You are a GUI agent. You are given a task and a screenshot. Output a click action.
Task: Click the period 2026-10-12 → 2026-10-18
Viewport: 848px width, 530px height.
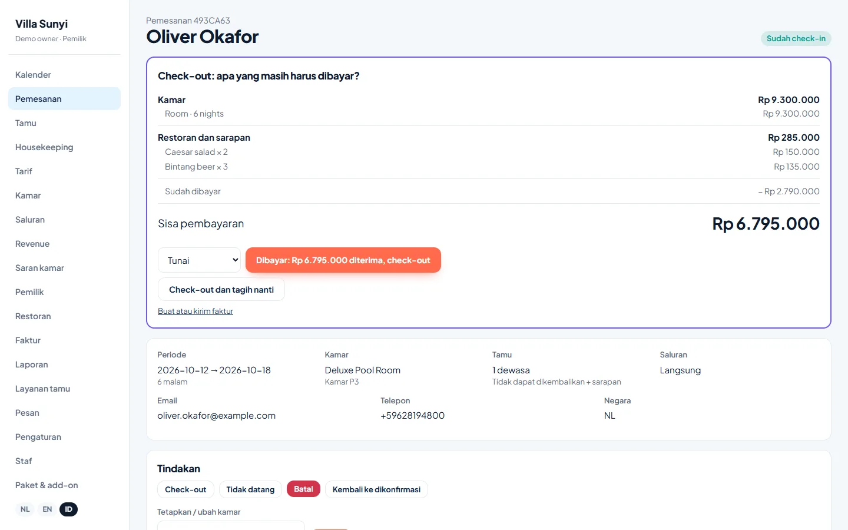[x=214, y=370]
